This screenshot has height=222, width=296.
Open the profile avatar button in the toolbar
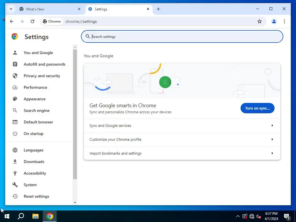[274, 21]
